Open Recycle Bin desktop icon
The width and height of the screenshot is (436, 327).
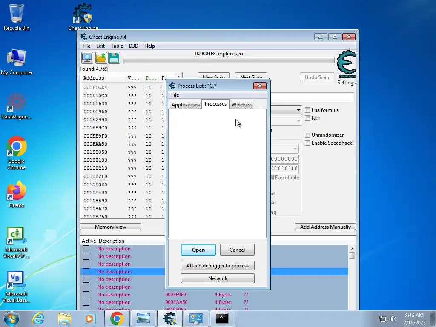click(x=16, y=17)
